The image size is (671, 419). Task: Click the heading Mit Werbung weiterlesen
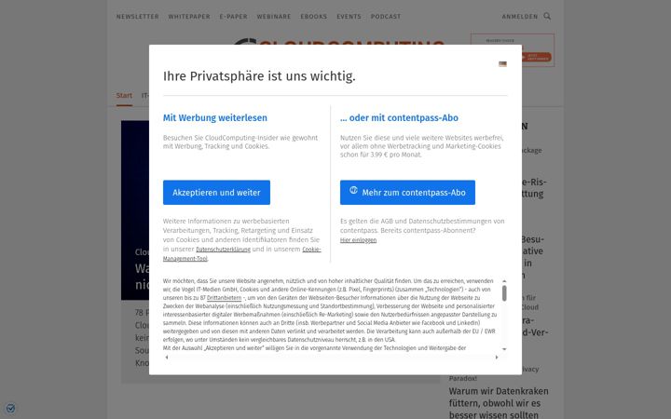coord(215,118)
